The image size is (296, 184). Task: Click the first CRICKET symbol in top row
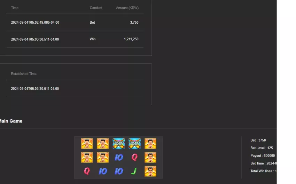click(119, 143)
